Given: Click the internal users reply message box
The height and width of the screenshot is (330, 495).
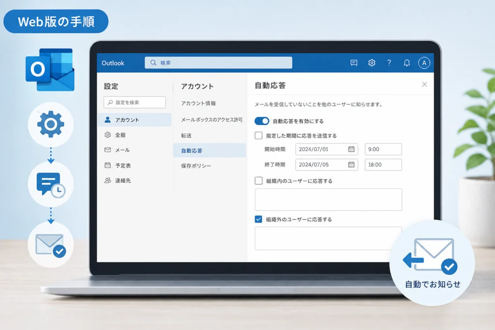Looking at the screenshot, I should tap(328, 200).
